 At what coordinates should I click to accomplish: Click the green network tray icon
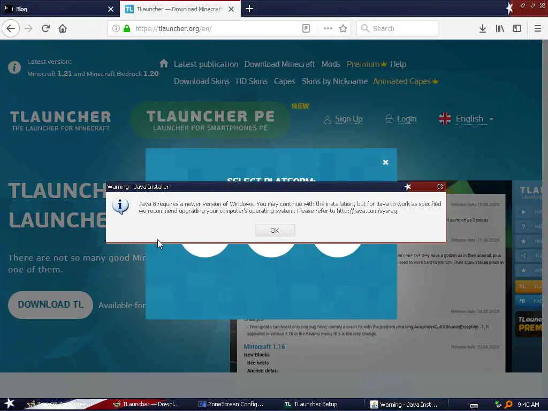498,405
